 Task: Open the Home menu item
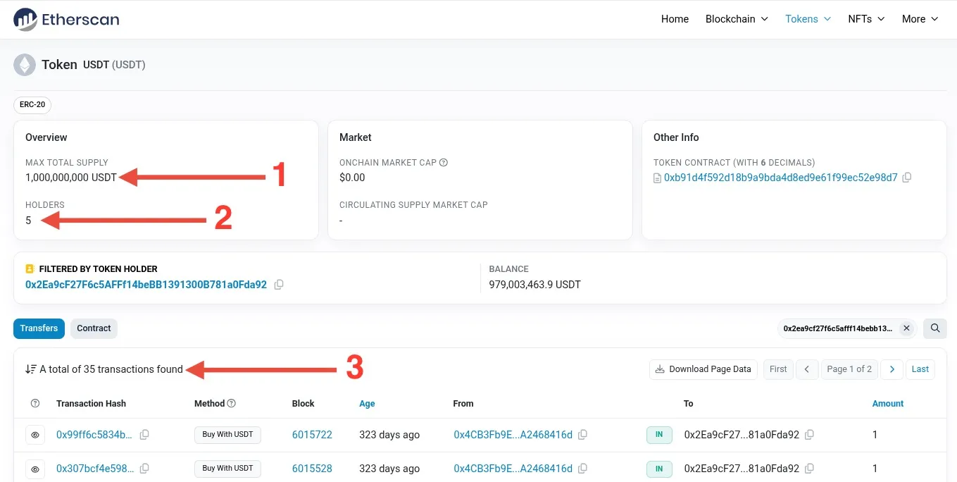pos(675,19)
